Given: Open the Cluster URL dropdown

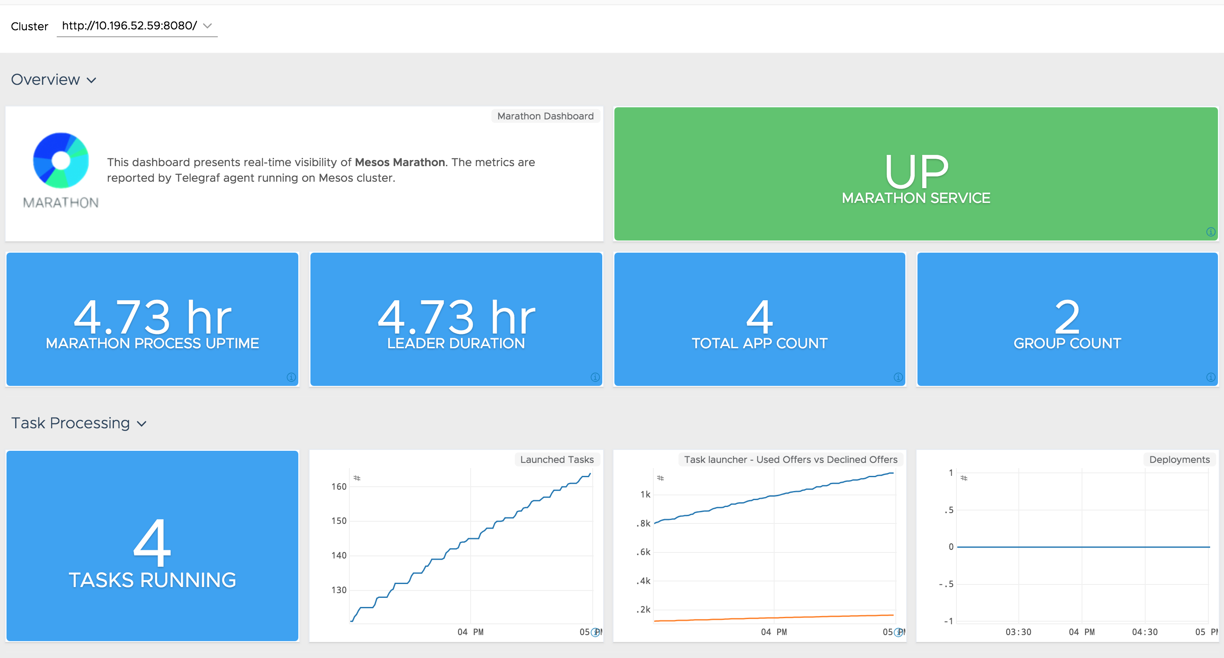Looking at the screenshot, I should 137,26.
